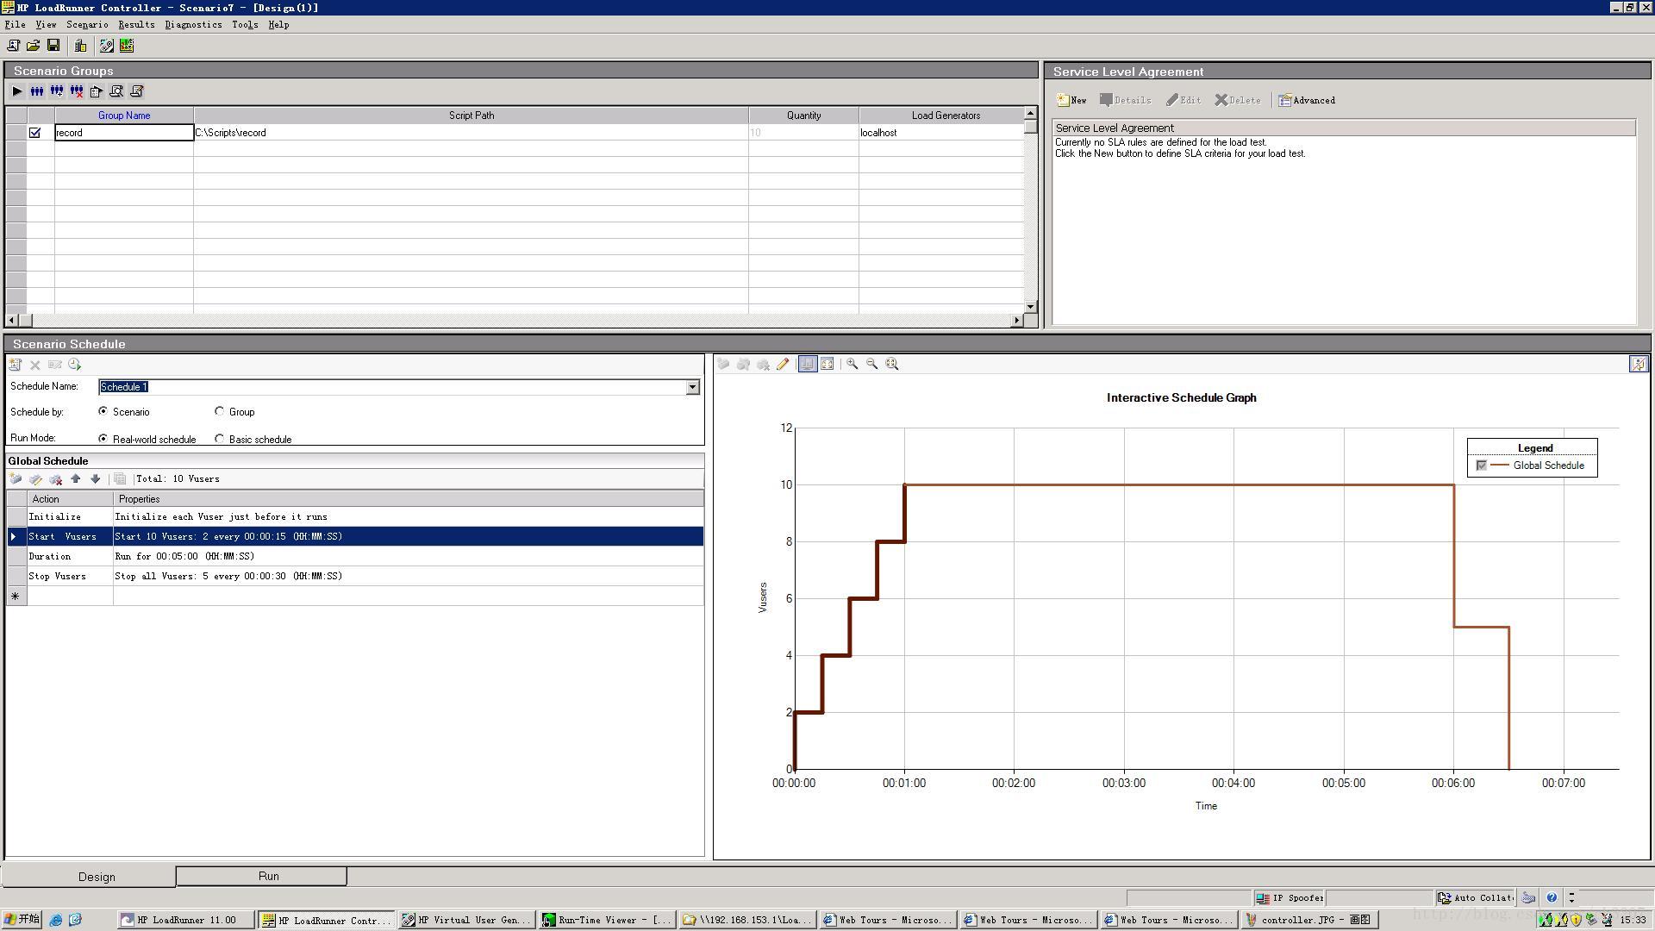The width and height of the screenshot is (1655, 931).
Task: Click the zoom reset magnifier icon
Action: pos(892,364)
